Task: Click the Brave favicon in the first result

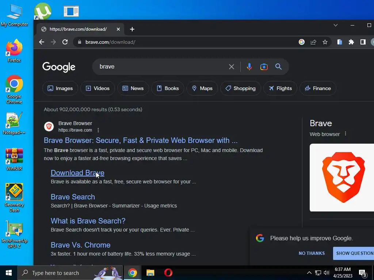Action: point(49,127)
